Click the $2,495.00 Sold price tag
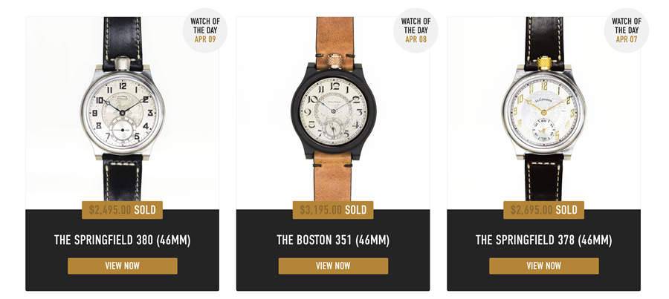The image size is (669, 299). 123,210
